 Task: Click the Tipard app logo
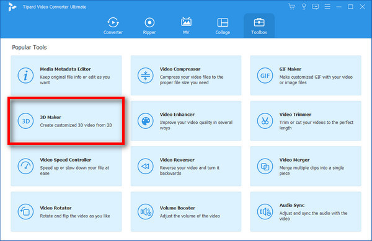[x=12, y=7]
